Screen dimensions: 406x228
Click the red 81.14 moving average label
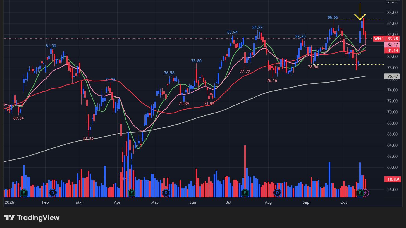click(393, 51)
